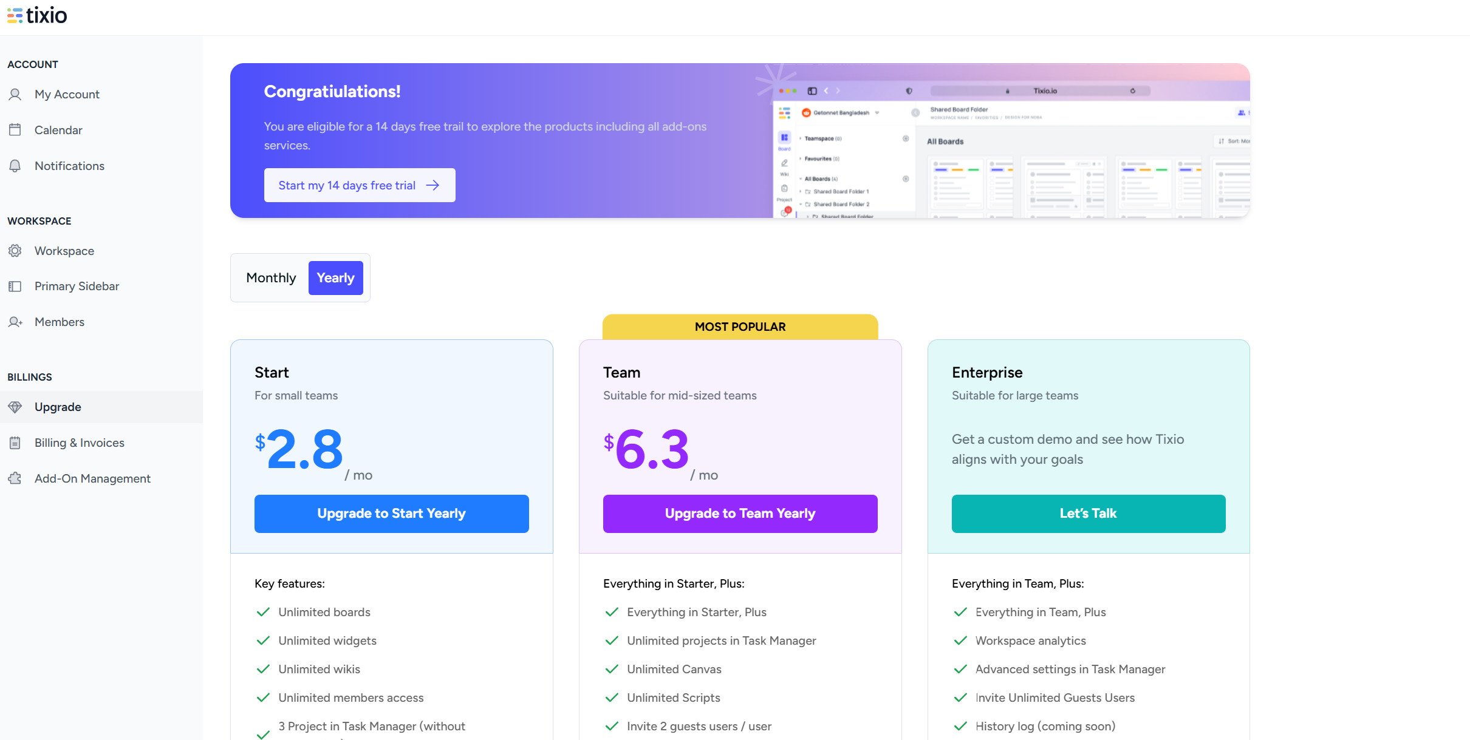Click 'Invite Unlimited Guests Users' text
The height and width of the screenshot is (740, 1470).
[x=1055, y=698]
